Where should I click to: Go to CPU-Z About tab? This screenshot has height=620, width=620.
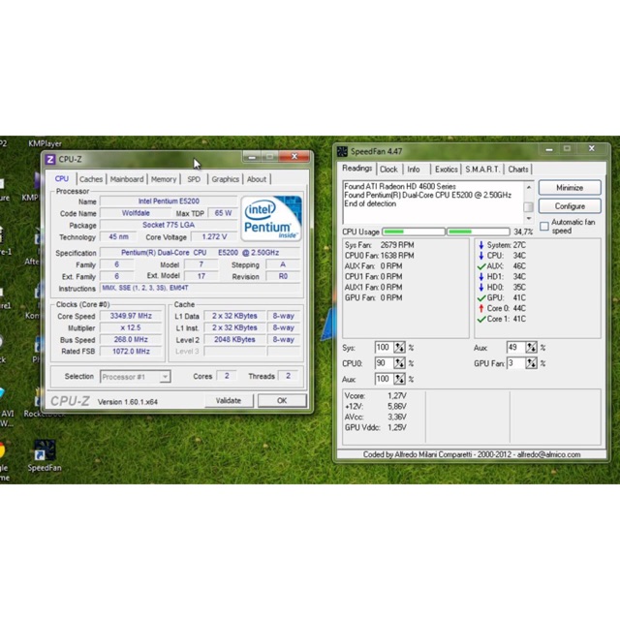pyautogui.click(x=257, y=179)
